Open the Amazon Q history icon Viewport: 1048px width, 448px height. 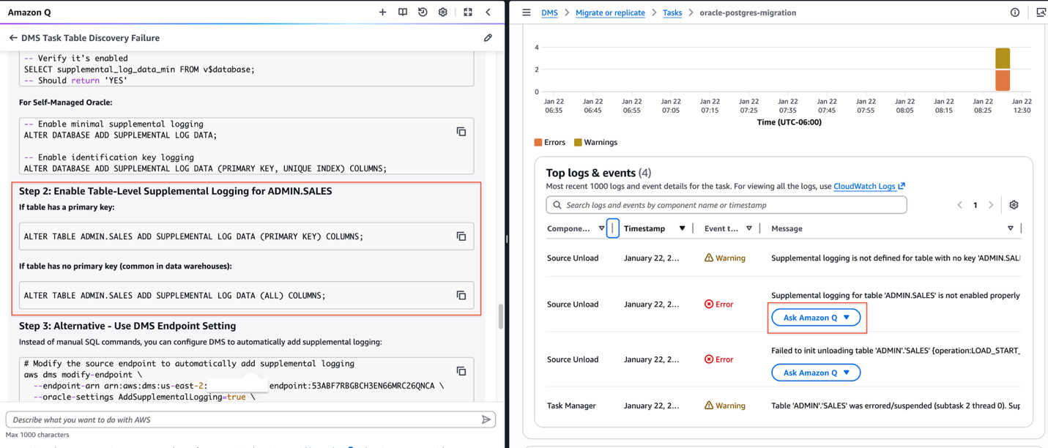[x=422, y=12]
